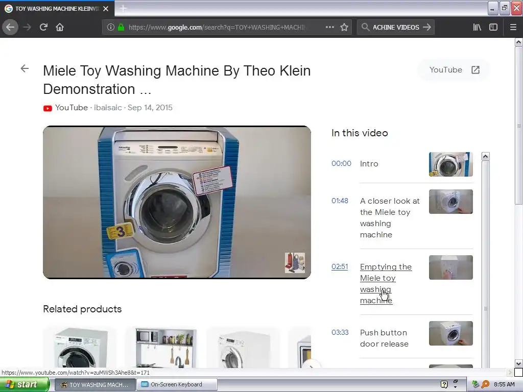The width and height of the screenshot is (523, 392).
Task: Jump to 02:51 timestamp
Action: [340, 266]
